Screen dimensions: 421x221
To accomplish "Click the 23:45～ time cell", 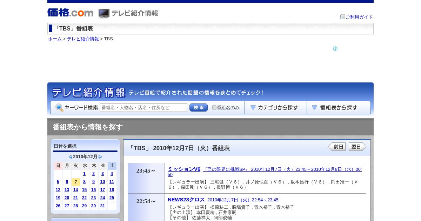I will tap(146, 178).
